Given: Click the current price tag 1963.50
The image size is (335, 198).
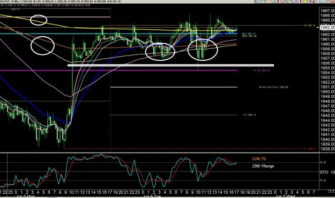Looking at the screenshot, I should click(x=327, y=27).
